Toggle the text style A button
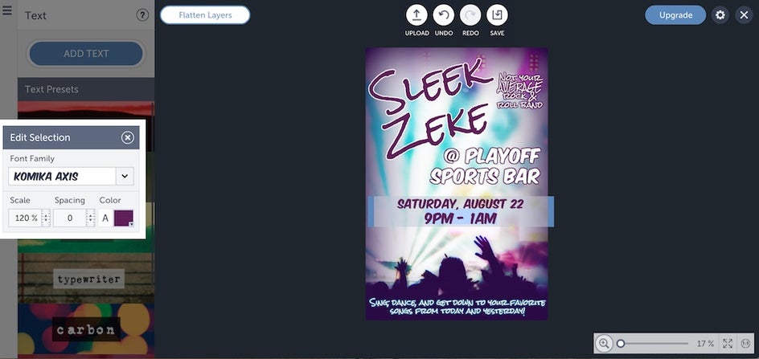Viewport: 759px width, 359px height. [x=105, y=218]
